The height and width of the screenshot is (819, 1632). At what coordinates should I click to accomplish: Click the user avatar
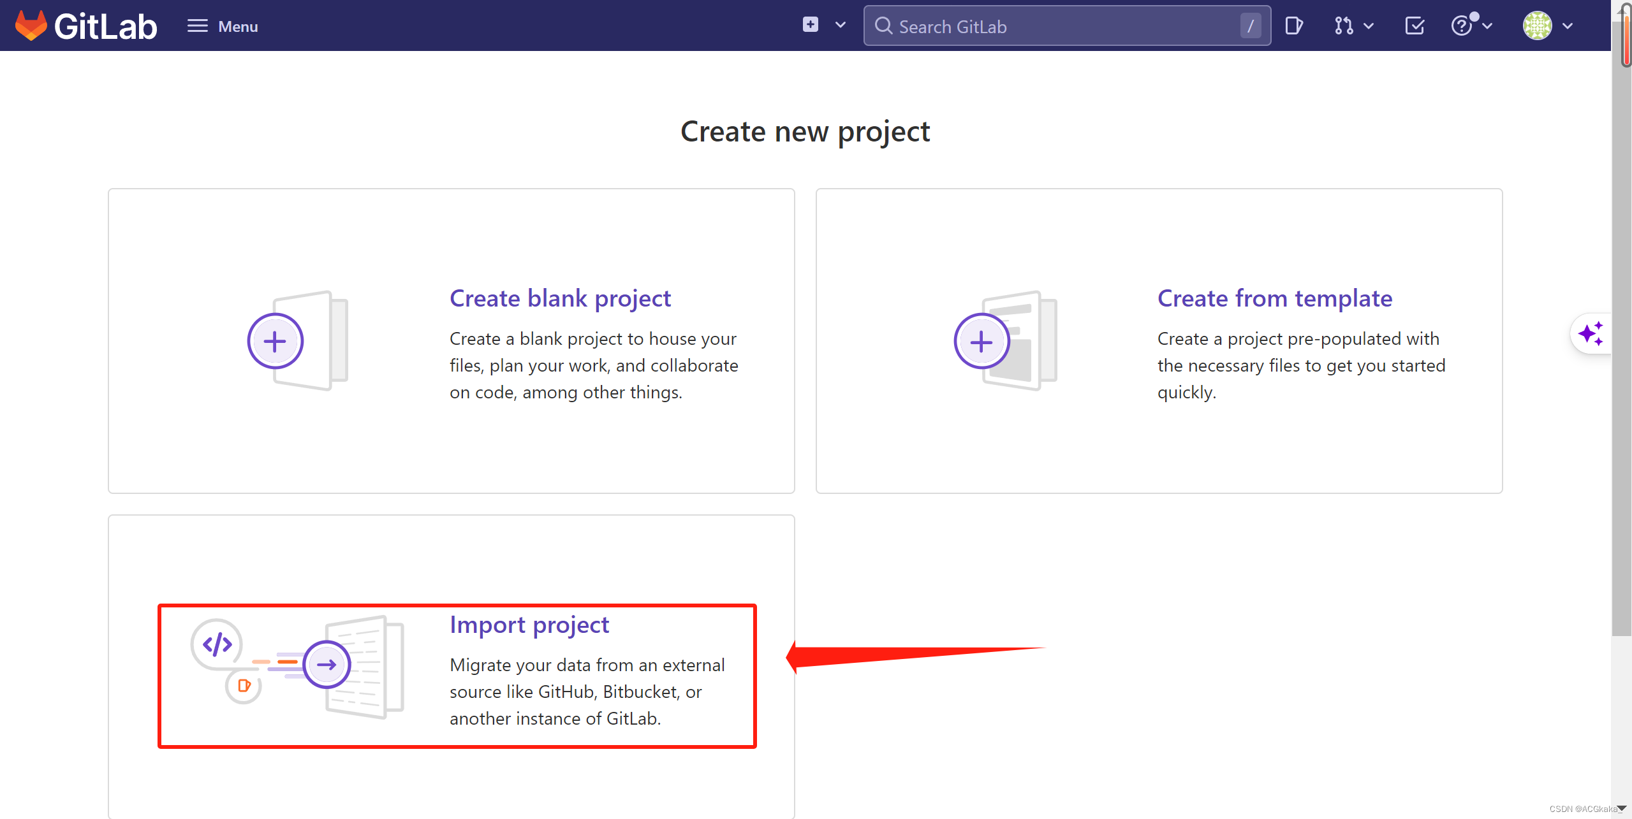point(1538,26)
